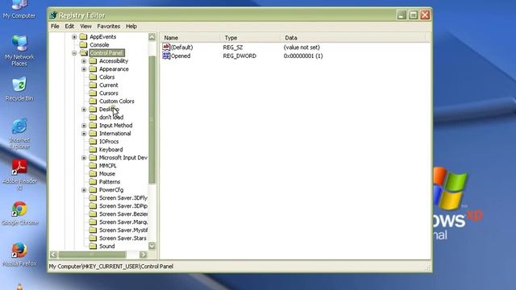Click the tree horizontal scroll right arrow

(x=144, y=255)
